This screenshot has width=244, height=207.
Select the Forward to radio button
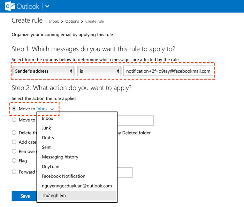pos(14,172)
